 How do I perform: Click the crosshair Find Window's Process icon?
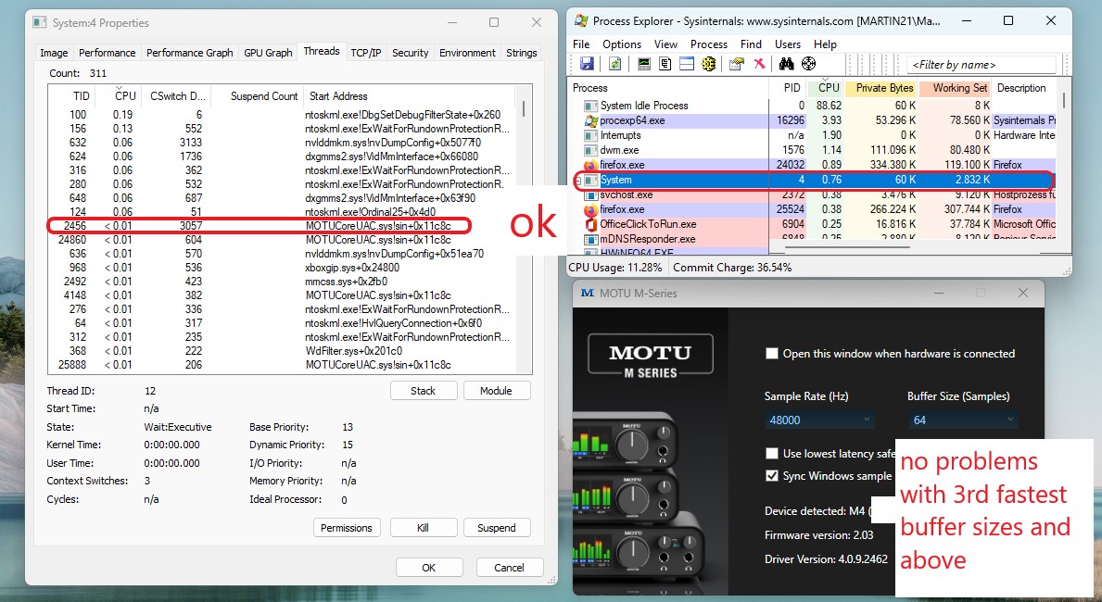click(809, 64)
